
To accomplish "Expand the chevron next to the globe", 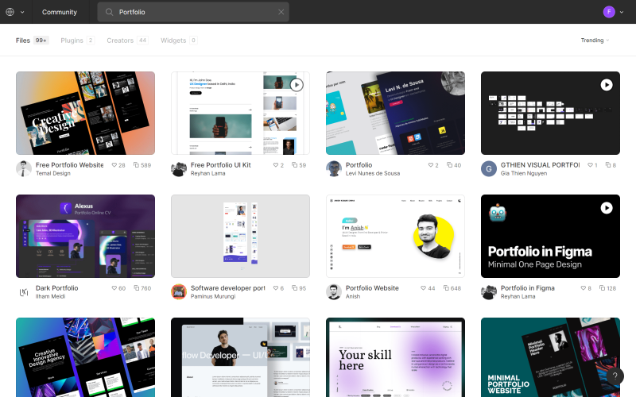I will pyautogui.click(x=22, y=12).
